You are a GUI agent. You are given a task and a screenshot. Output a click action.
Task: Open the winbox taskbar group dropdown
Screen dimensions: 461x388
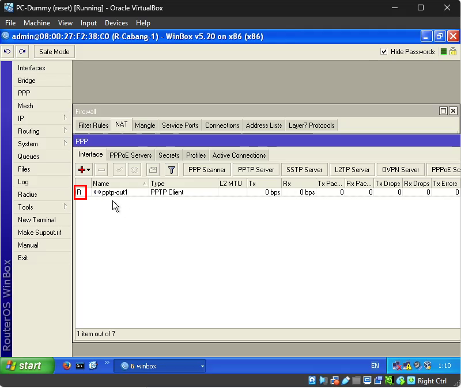click(202, 366)
